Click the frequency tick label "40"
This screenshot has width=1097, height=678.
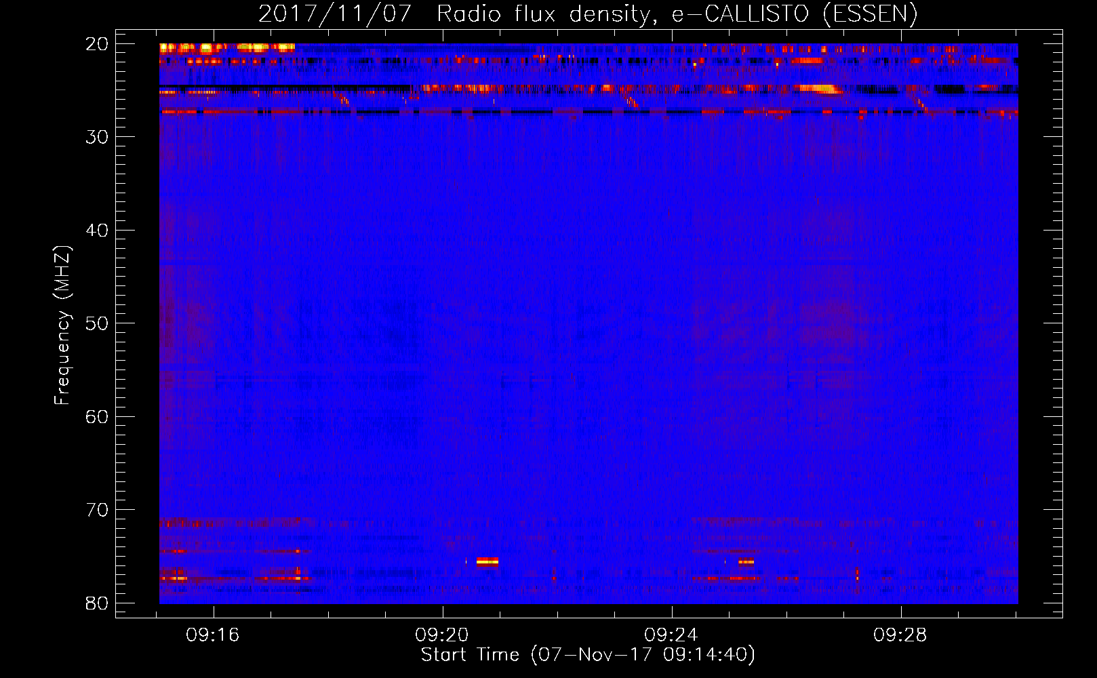pyautogui.click(x=98, y=231)
